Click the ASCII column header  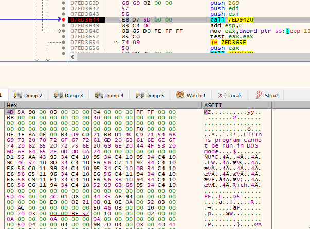pyautogui.click(x=237, y=105)
